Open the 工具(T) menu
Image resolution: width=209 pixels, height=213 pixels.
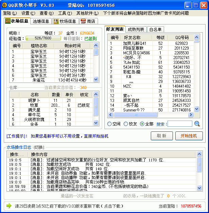click(65, 13)
